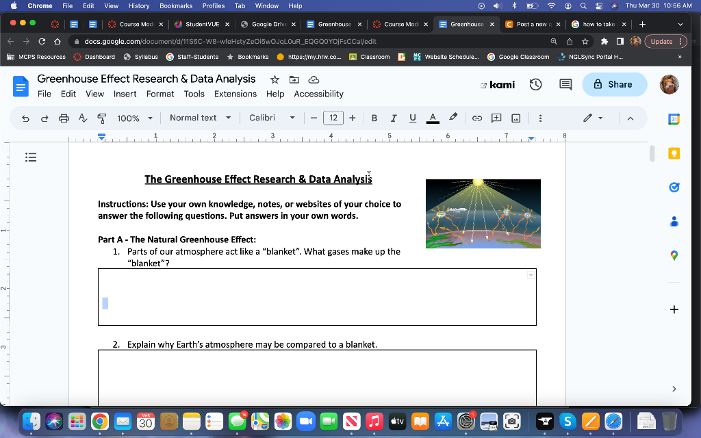The width and height of the screenshot is (701, 438).
Task: Open the Tools menu in Docs
Action: coord(194,94)
